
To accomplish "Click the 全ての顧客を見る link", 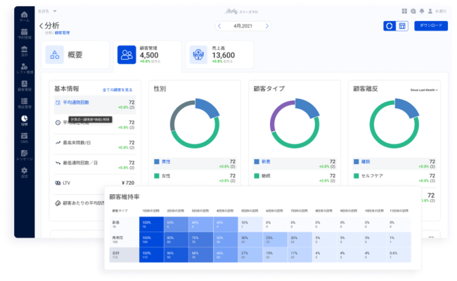I will tap(117, 90).
